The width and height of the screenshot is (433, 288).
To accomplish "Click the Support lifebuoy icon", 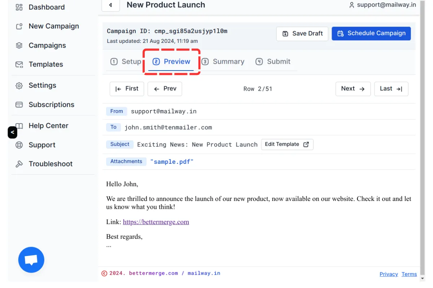I will point(19,145).
